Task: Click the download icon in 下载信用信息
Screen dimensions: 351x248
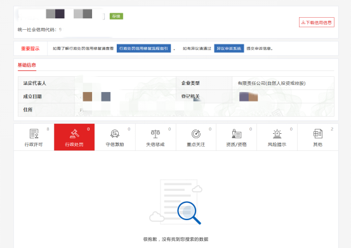Action: click(x=303, y=22)
